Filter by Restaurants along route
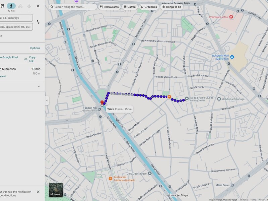This screenshot has width=268, height=201. click(x=109, y=7)
